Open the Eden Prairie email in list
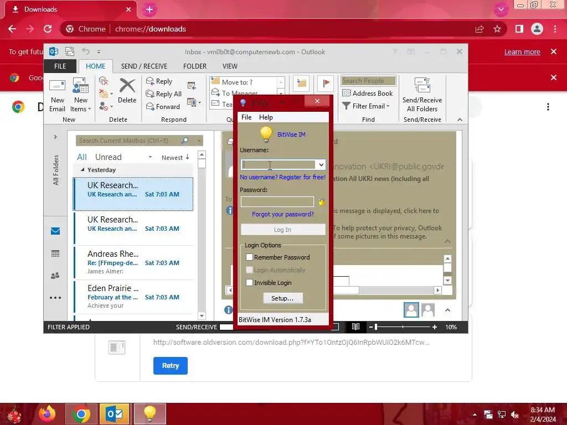 point(133,297)
